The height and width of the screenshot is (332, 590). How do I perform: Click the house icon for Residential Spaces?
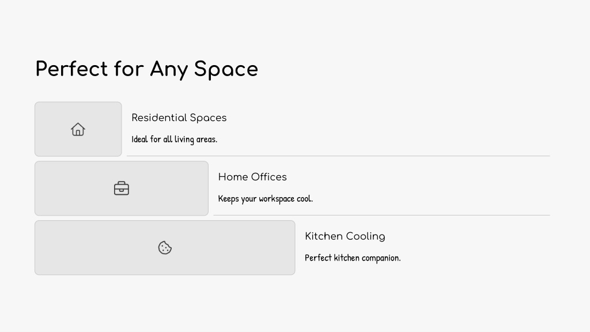78,129
